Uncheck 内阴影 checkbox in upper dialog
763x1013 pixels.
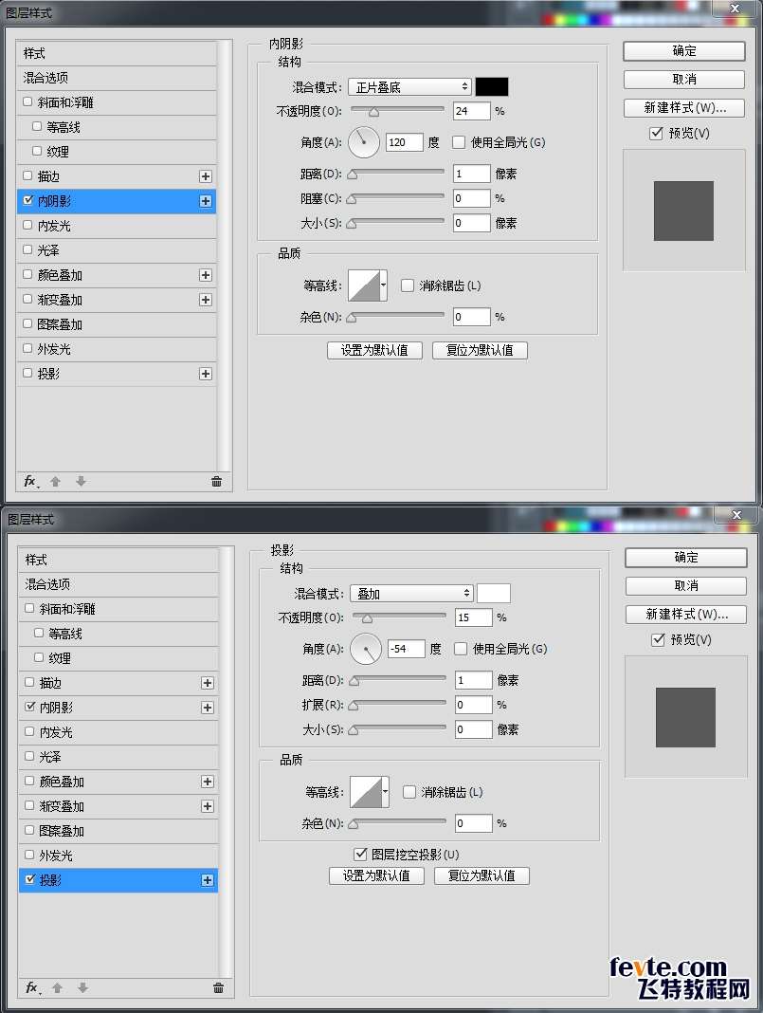[27, 200]
